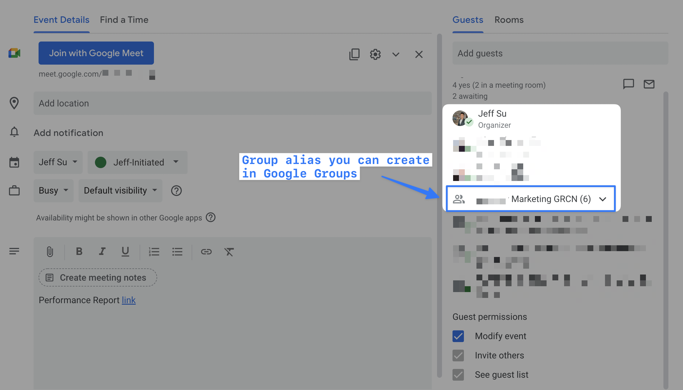This screenshot has height=390, width=683.
Task: Insert a bulleted list
Action: (177, 252)
